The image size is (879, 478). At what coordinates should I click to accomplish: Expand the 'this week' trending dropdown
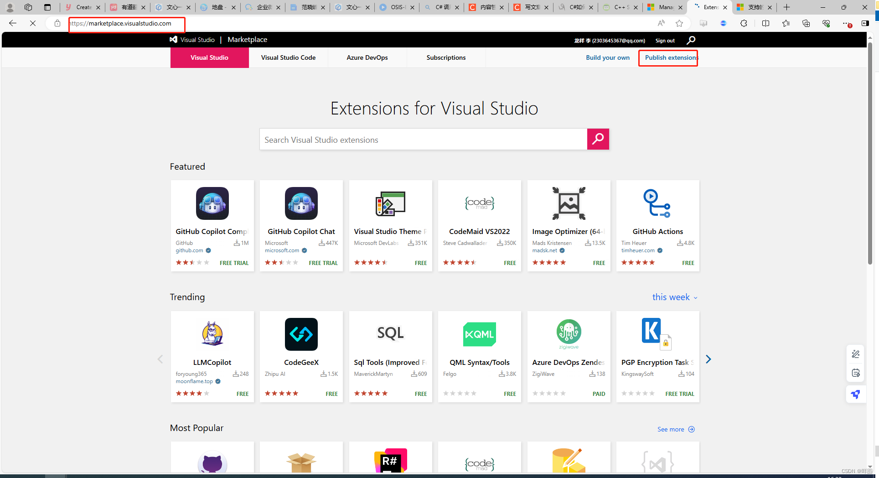tap(675, 297)
